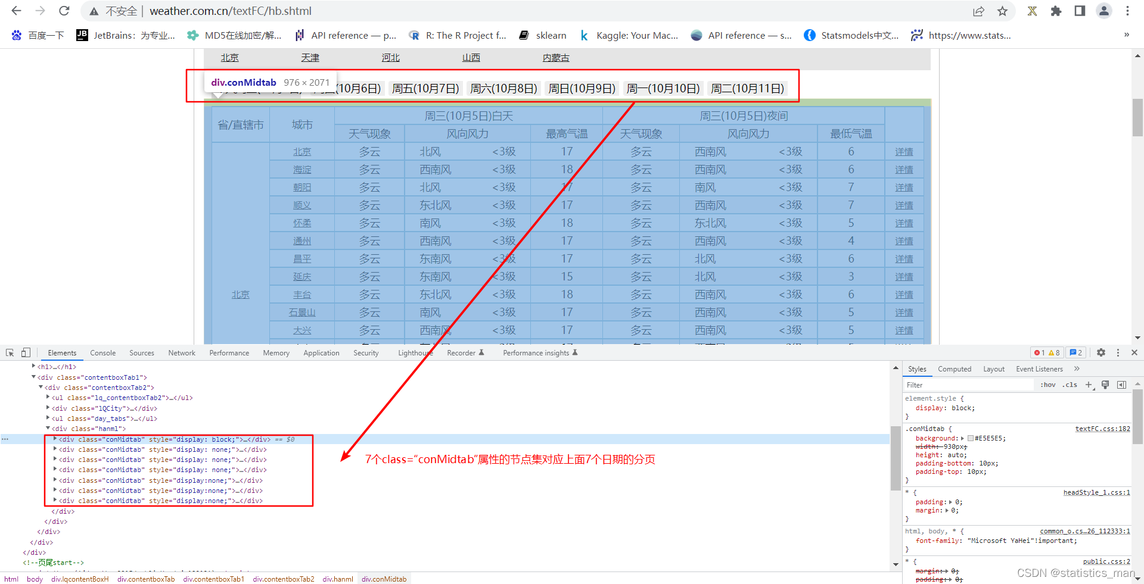Open 详情 link for 海淀 row
This screenshot has height=584, width=1144.
pyautogui.click(x=904, y=170)
